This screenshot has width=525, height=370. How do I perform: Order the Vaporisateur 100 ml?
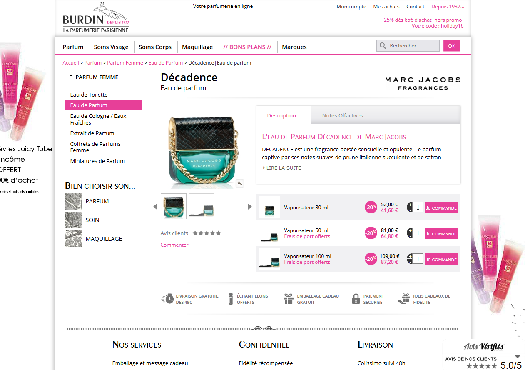[x=442, y=259]
